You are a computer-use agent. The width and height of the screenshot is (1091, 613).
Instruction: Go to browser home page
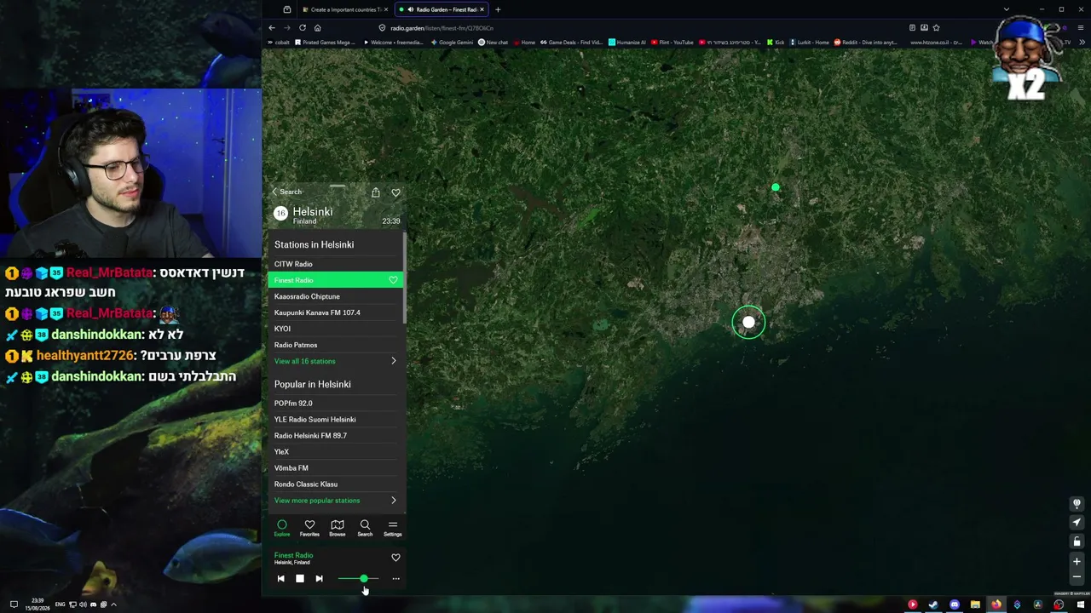(x=317, y=28)
